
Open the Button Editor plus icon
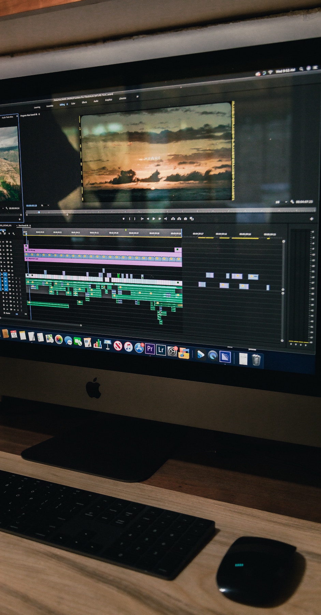[x=311, y=219]
